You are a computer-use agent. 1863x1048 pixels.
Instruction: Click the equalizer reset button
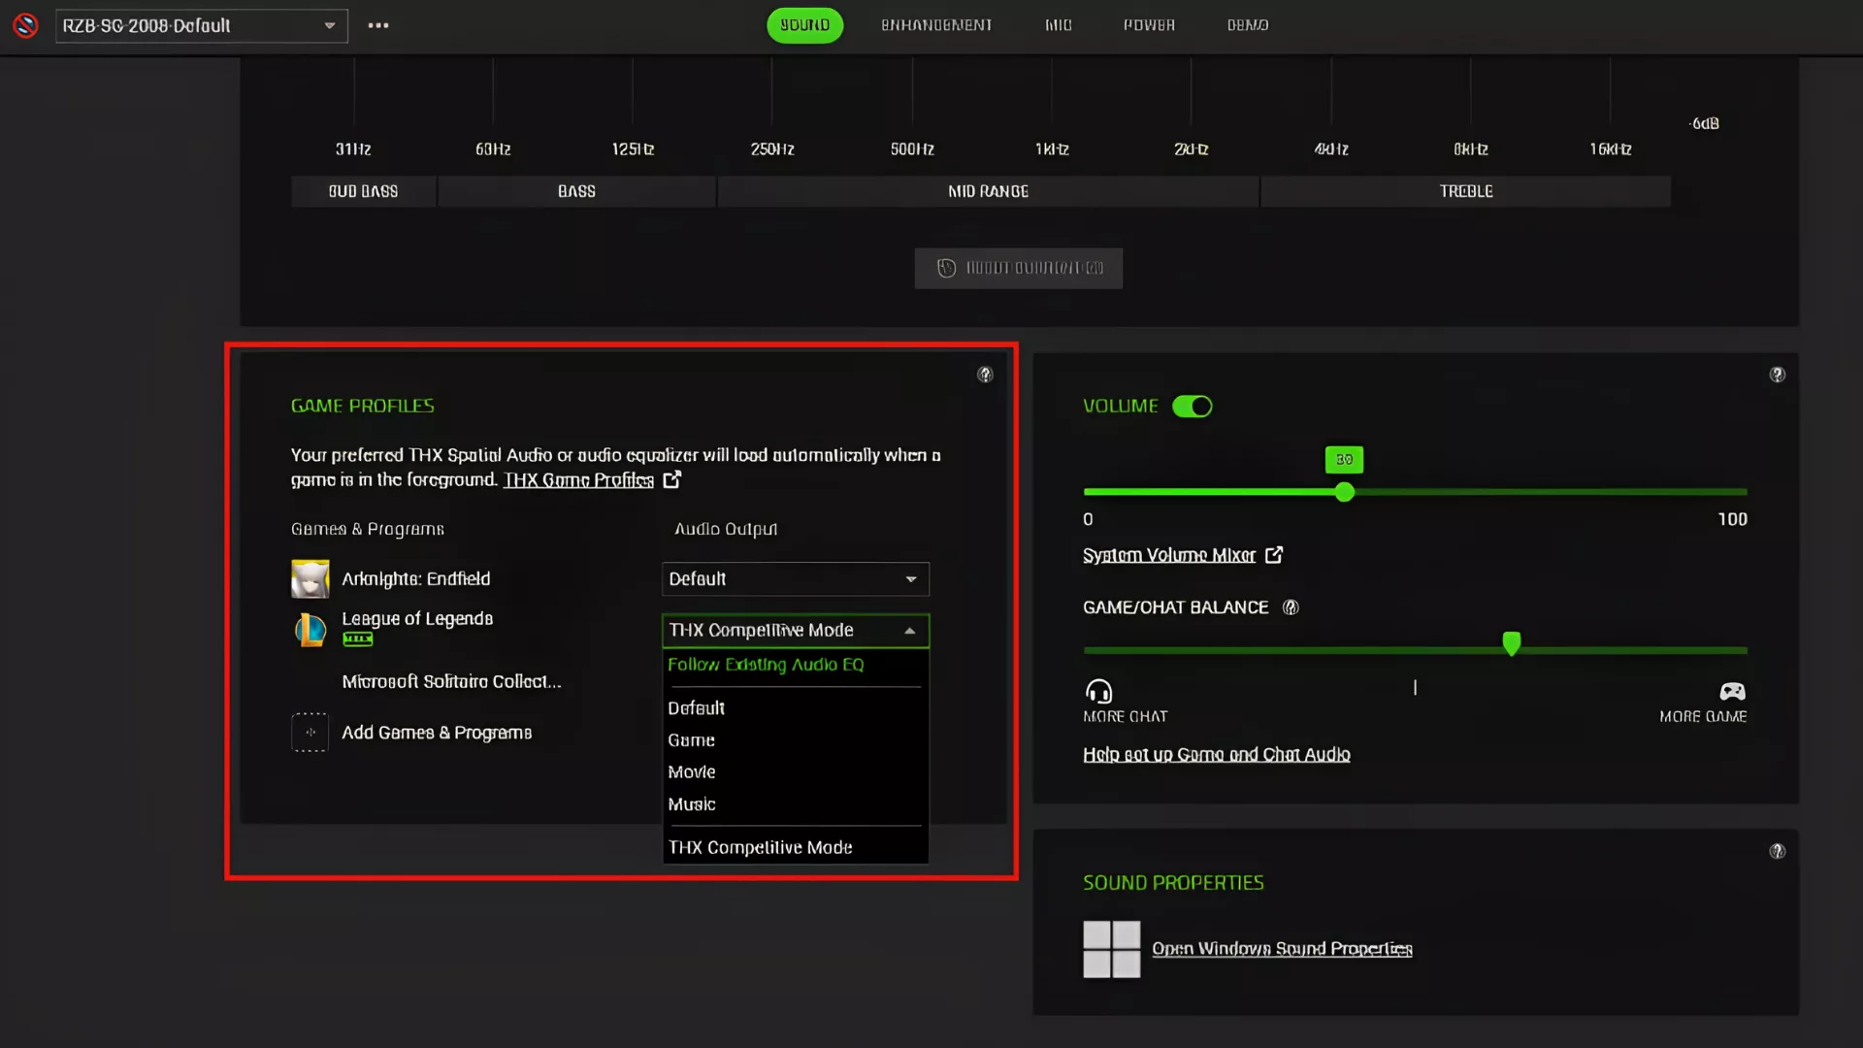tap(1019, 269)
